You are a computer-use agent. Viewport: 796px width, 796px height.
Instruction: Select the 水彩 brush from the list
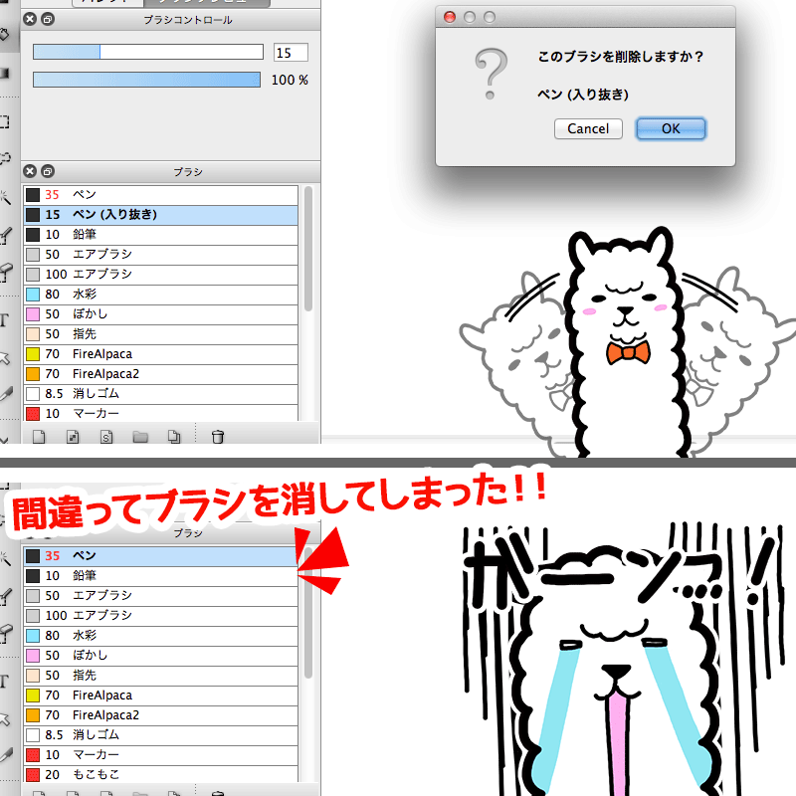click(99, 294)
